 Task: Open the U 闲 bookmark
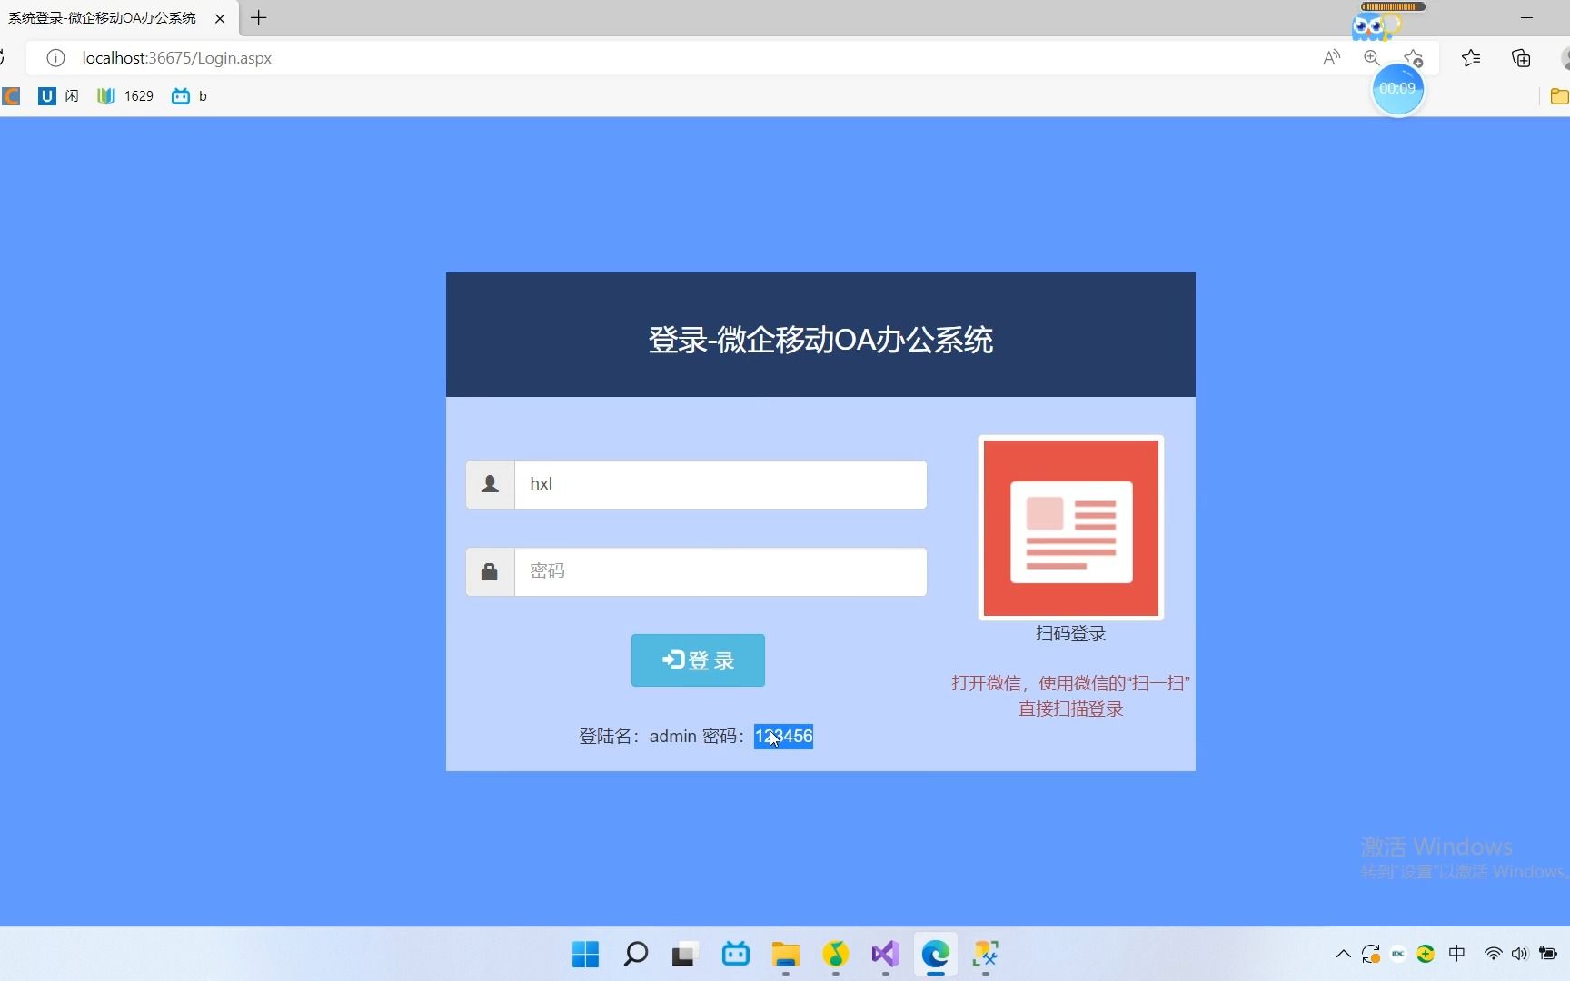pos(58,96)
